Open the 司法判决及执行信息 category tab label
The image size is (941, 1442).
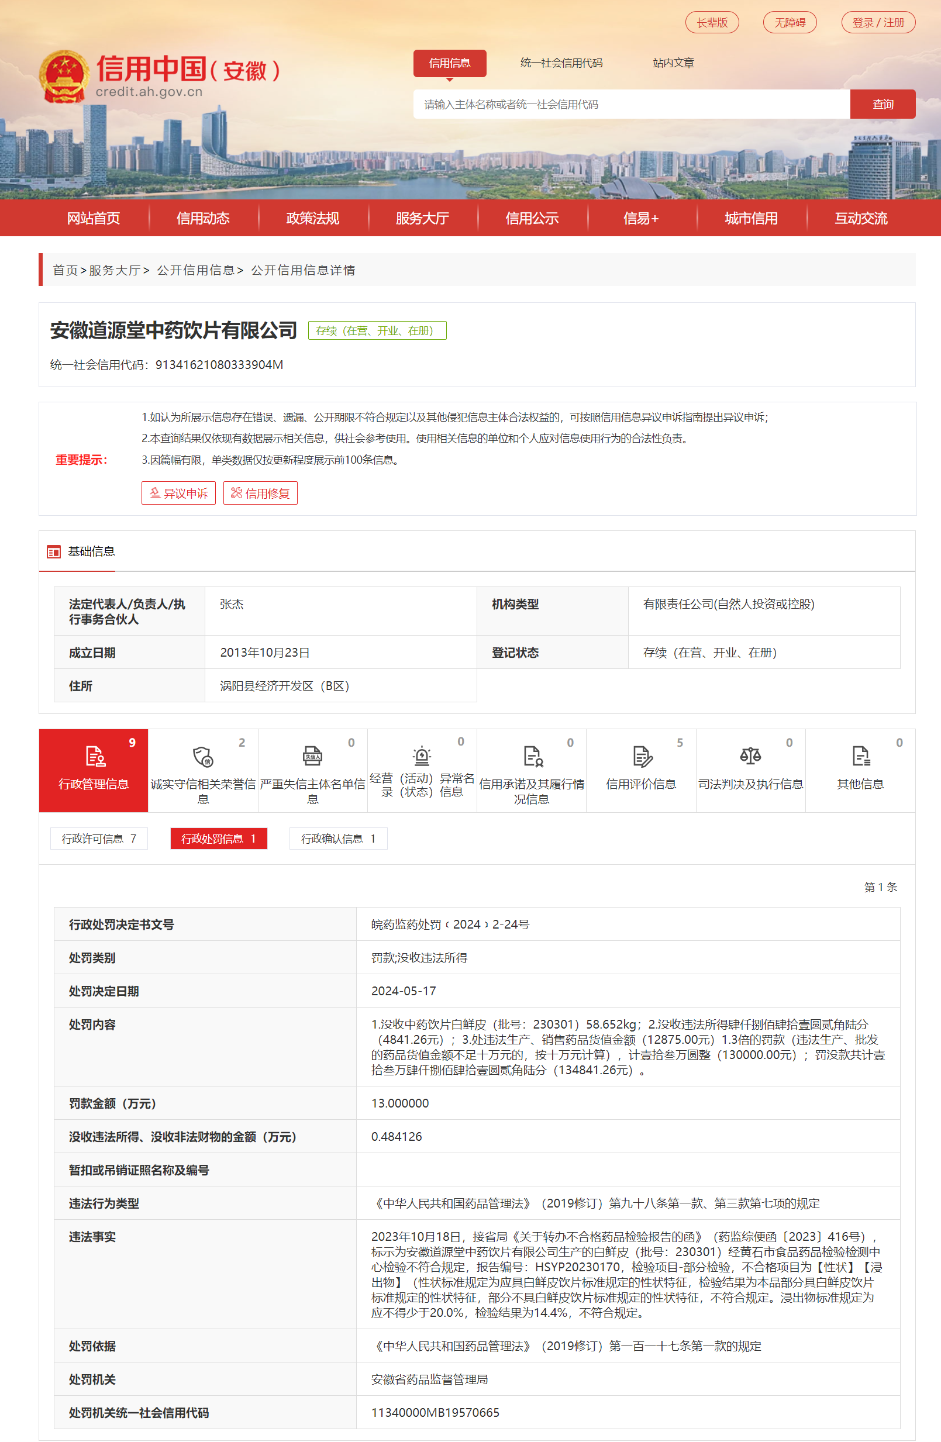751,784
